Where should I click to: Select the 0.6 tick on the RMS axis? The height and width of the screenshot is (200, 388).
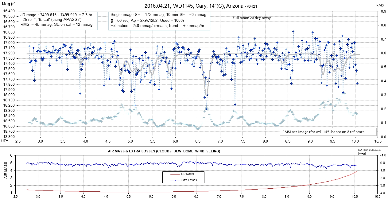383,53
